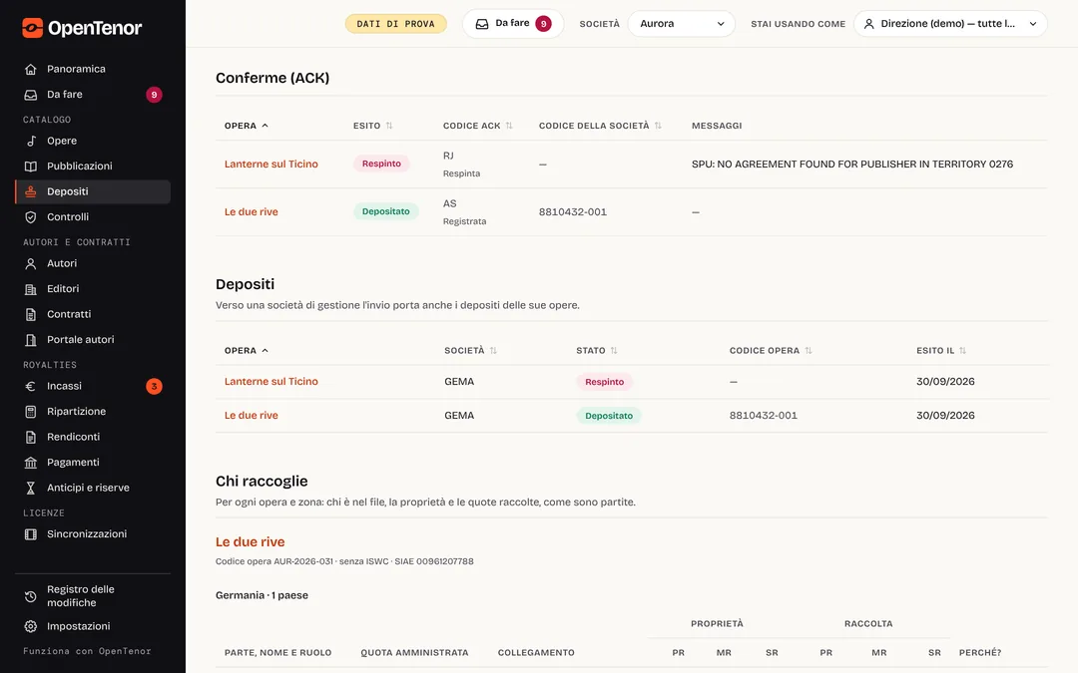Click the film icon for Sincronizzazioni
This screenshot has width=1078, height=673.
click(x=30, y=534)
